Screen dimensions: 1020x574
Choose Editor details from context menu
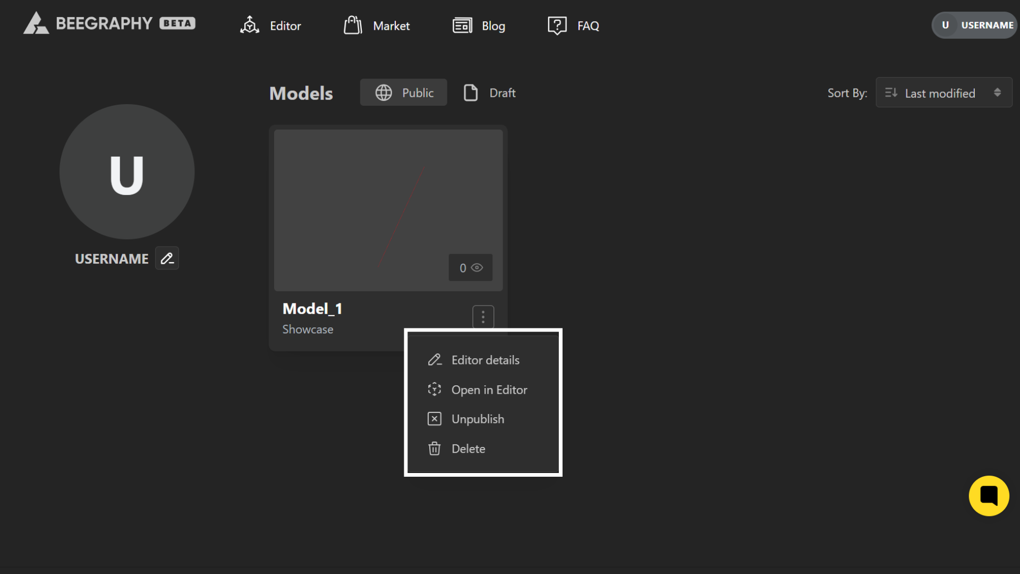484,360
